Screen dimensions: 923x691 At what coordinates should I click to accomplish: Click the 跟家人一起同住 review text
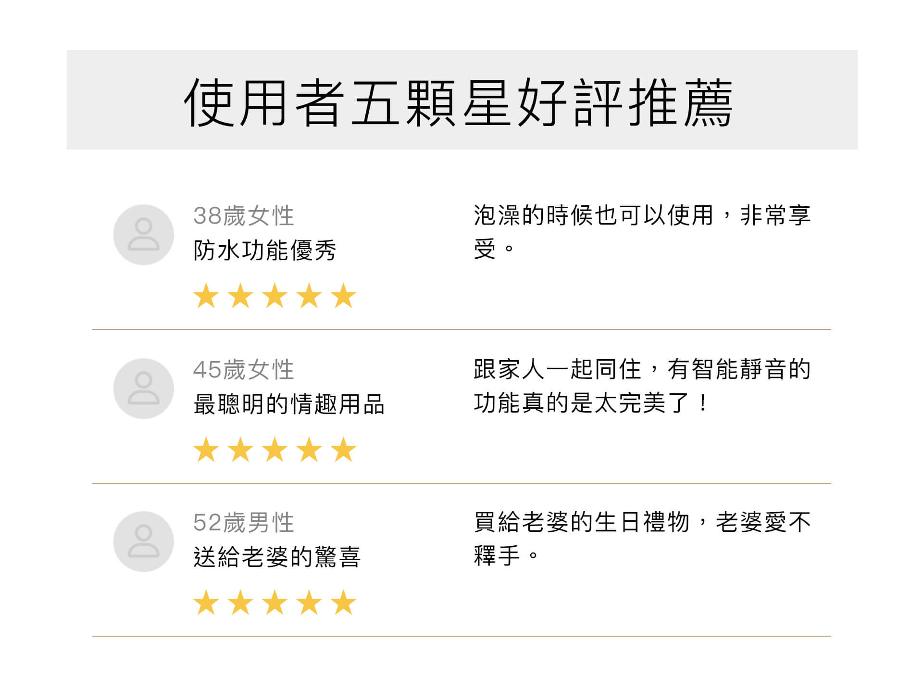(x=642, y=386)
